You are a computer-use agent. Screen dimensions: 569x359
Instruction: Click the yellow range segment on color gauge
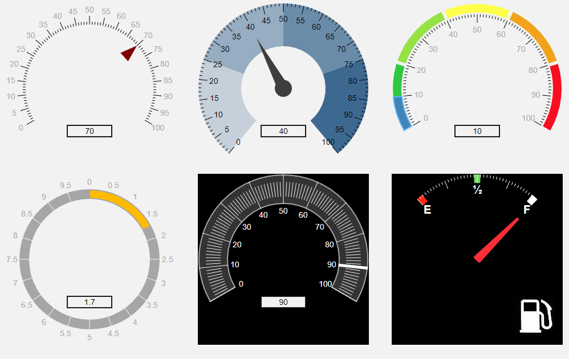click(x=477, y=11)
